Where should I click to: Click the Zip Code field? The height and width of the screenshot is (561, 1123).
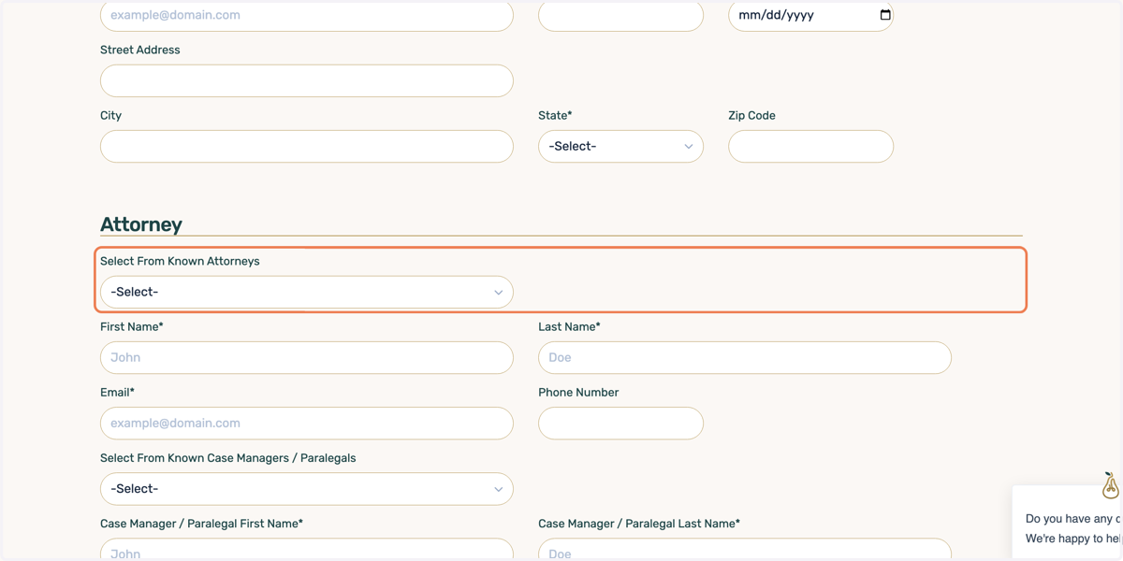click(x=810, y=147)
